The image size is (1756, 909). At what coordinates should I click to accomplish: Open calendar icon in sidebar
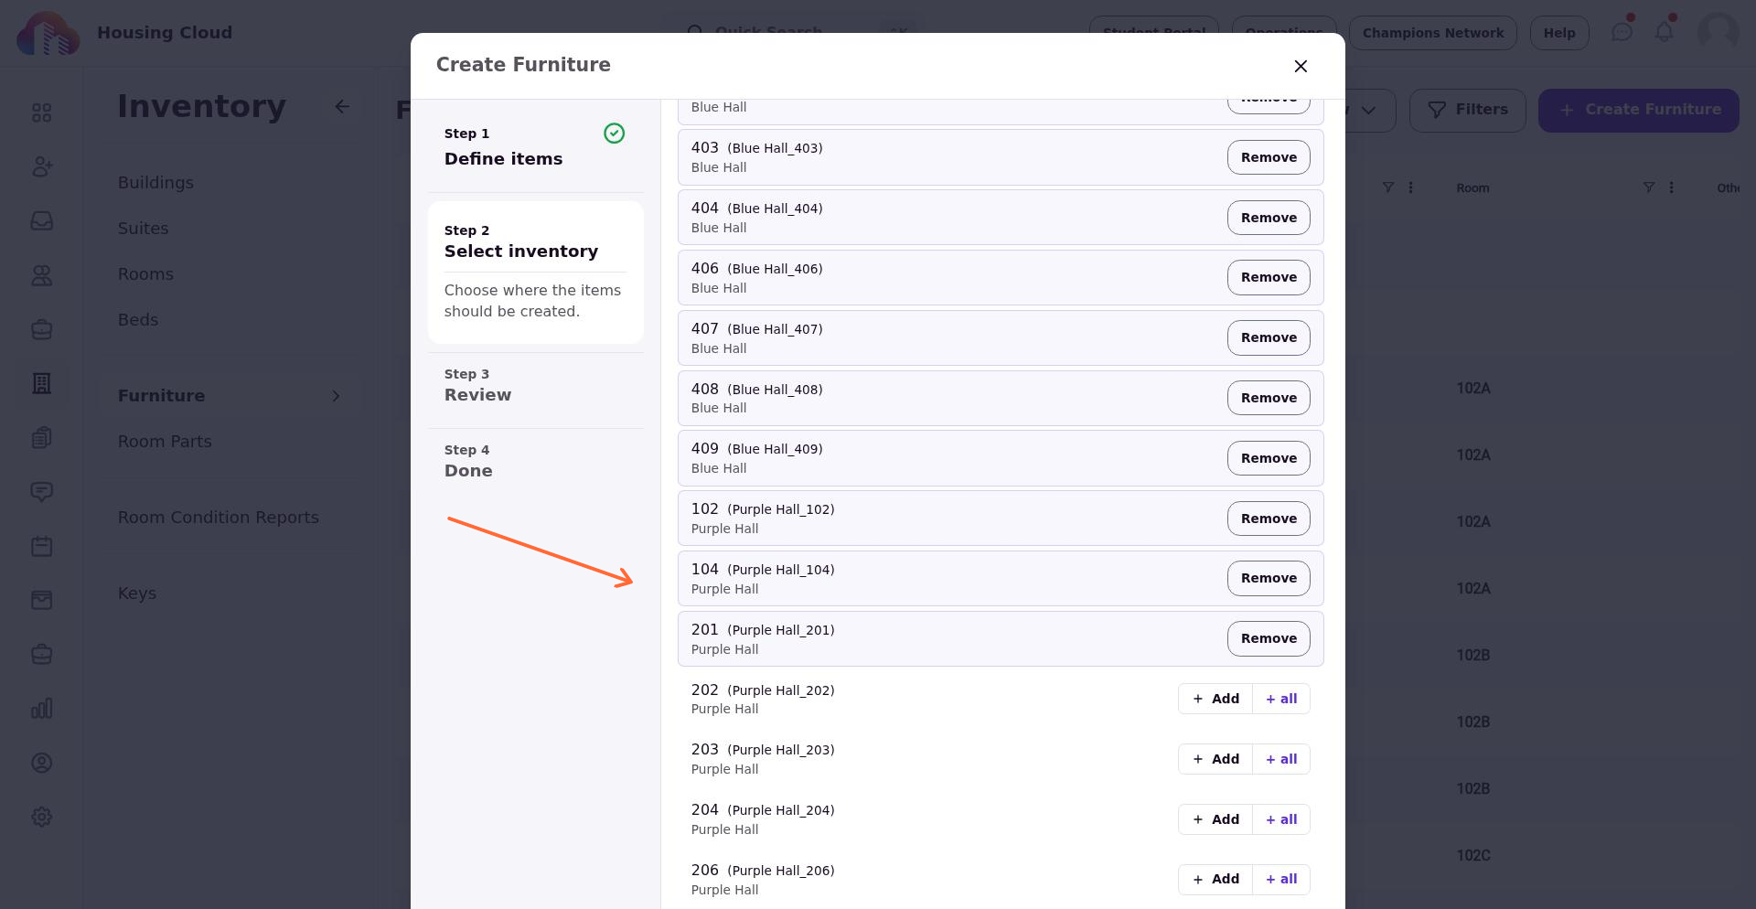point(41,546)
